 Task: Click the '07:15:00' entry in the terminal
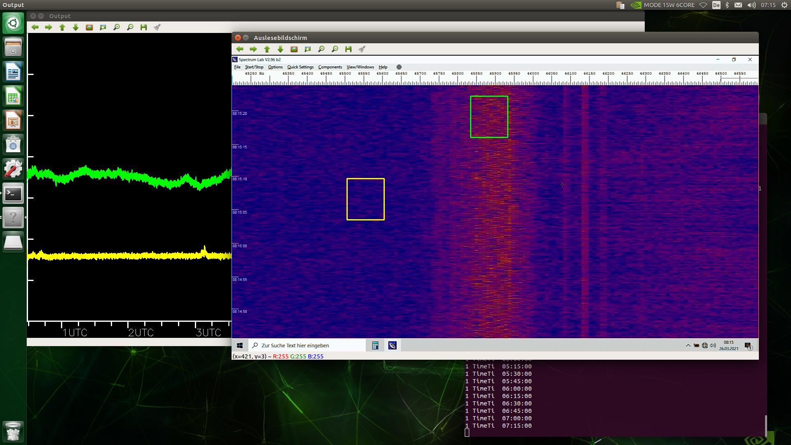pyautogui.click(x=517, y=426)
